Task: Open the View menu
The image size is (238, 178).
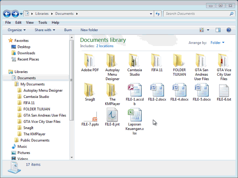Action: tap(30, 23)
